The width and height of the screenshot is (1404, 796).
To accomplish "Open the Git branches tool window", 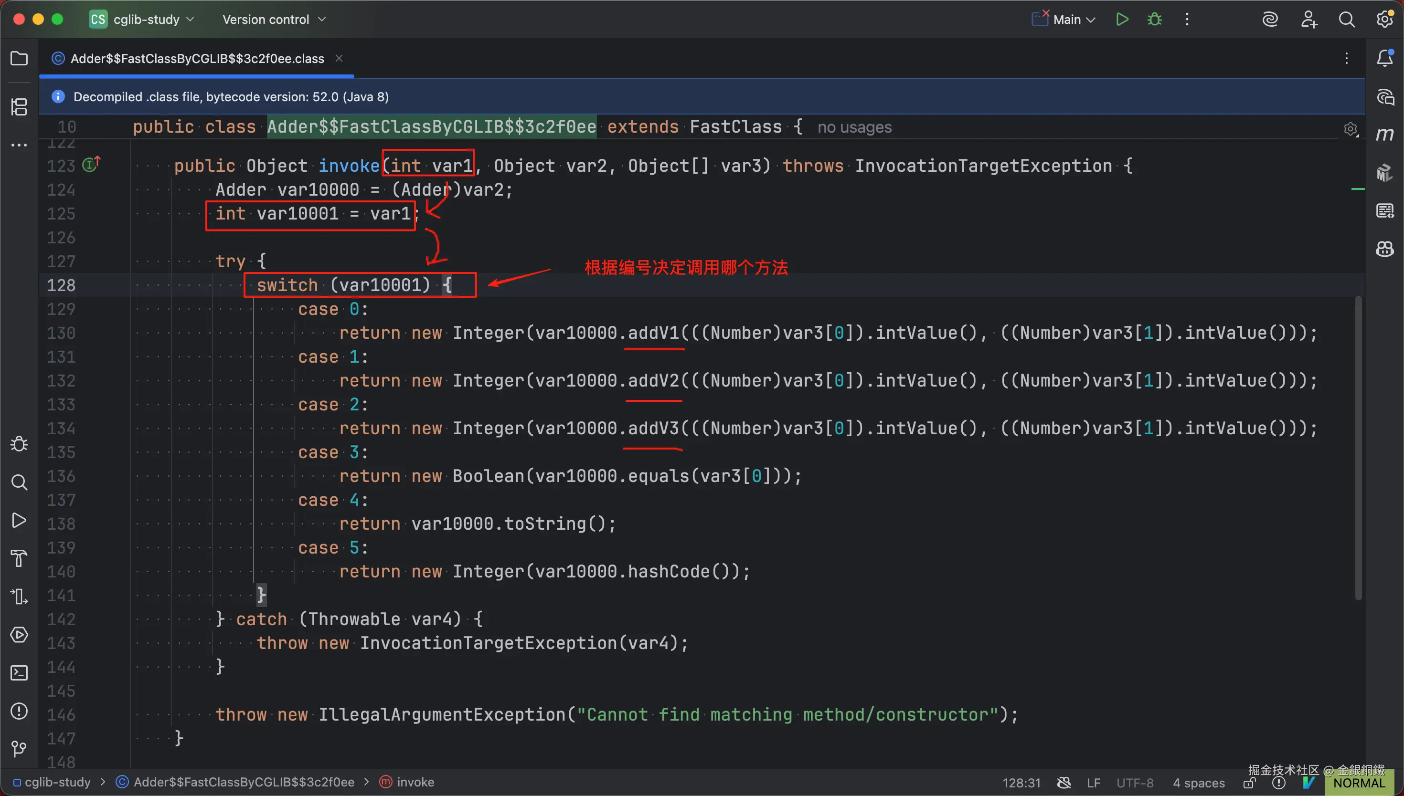I will coord(19,748).
